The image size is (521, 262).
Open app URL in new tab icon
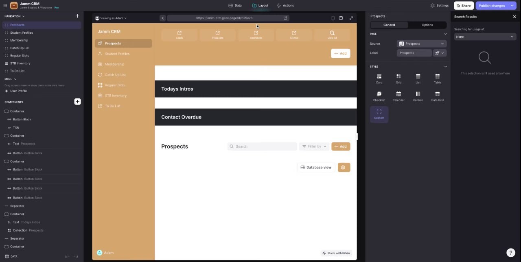[285, 18]
